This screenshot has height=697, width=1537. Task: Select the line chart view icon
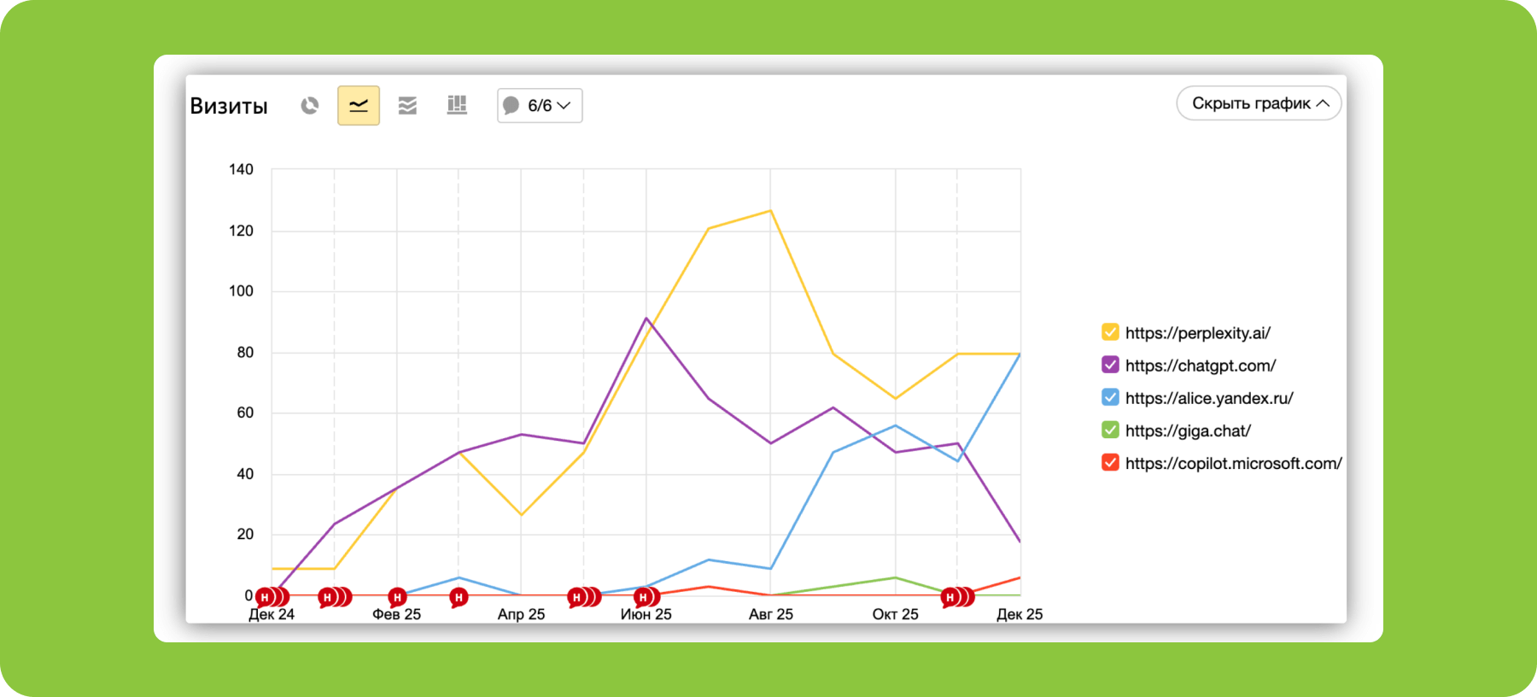coord(359,105)
